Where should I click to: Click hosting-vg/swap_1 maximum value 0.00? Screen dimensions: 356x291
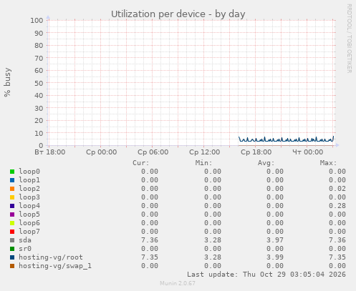337,266
